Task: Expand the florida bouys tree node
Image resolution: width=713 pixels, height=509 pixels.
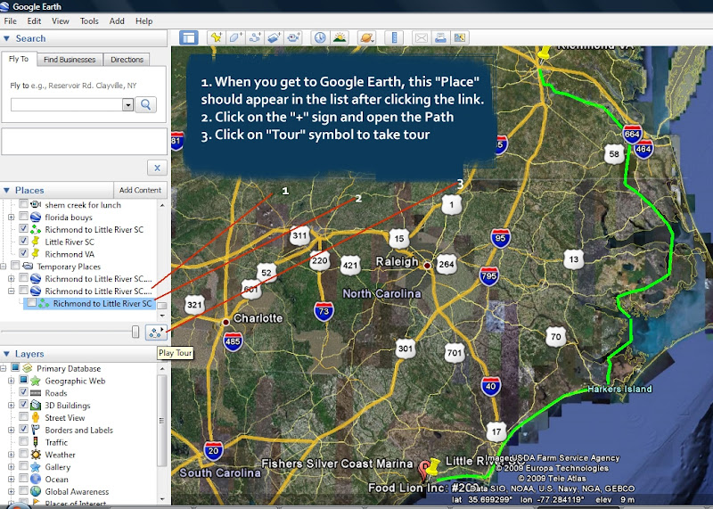Action: 11,217
